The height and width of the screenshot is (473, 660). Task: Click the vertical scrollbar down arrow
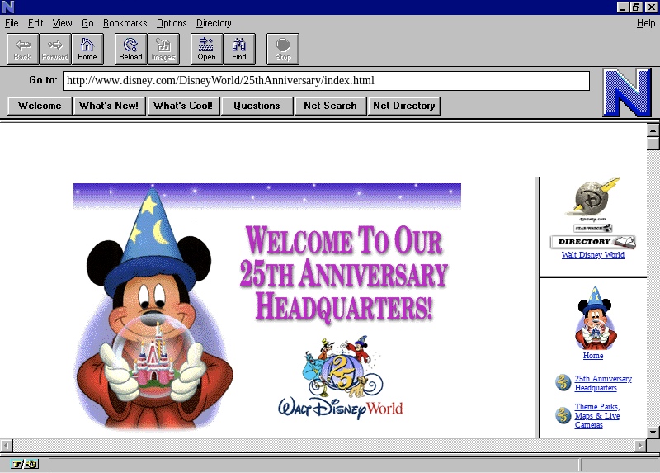(x=653, y=432)
